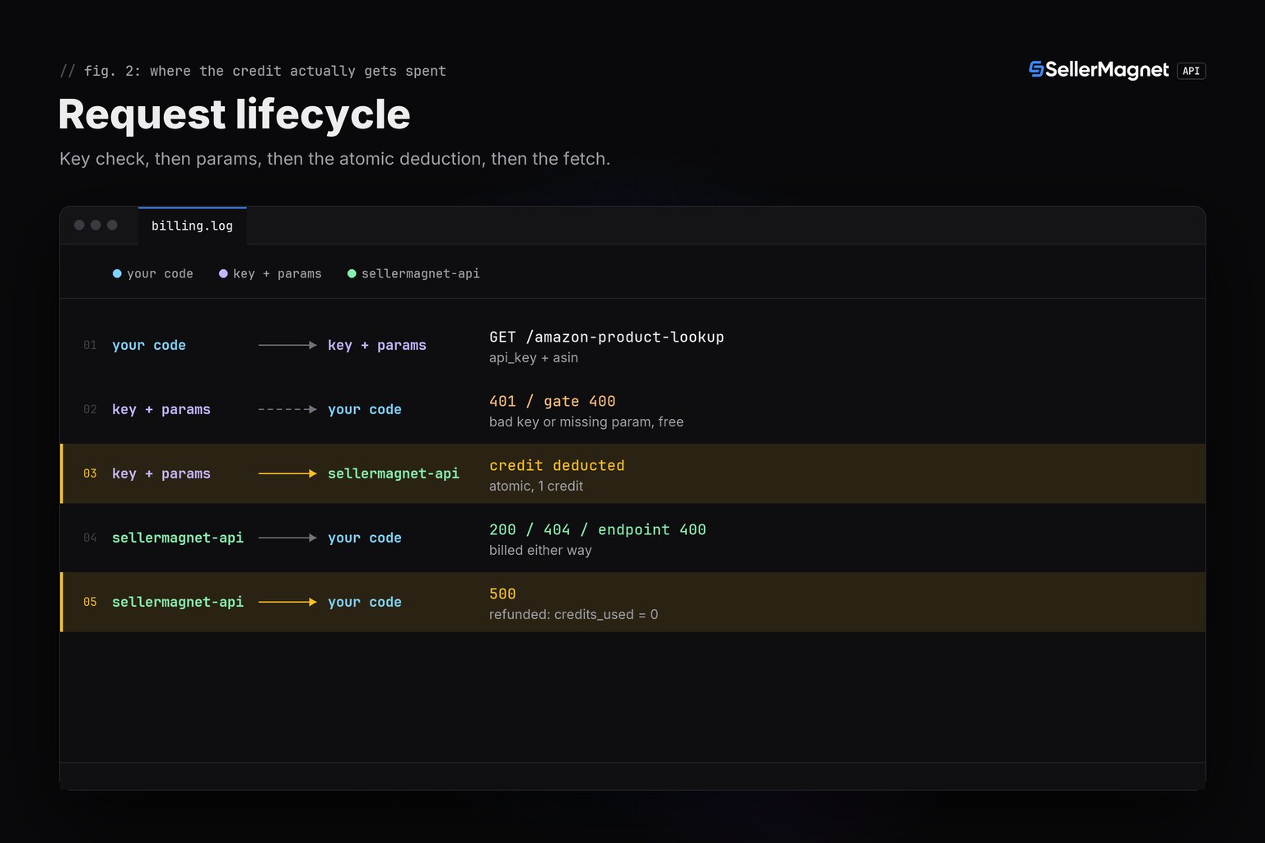Click line number 03
1265x843 pixels.
pyautogui.click(x=90, y=473)
